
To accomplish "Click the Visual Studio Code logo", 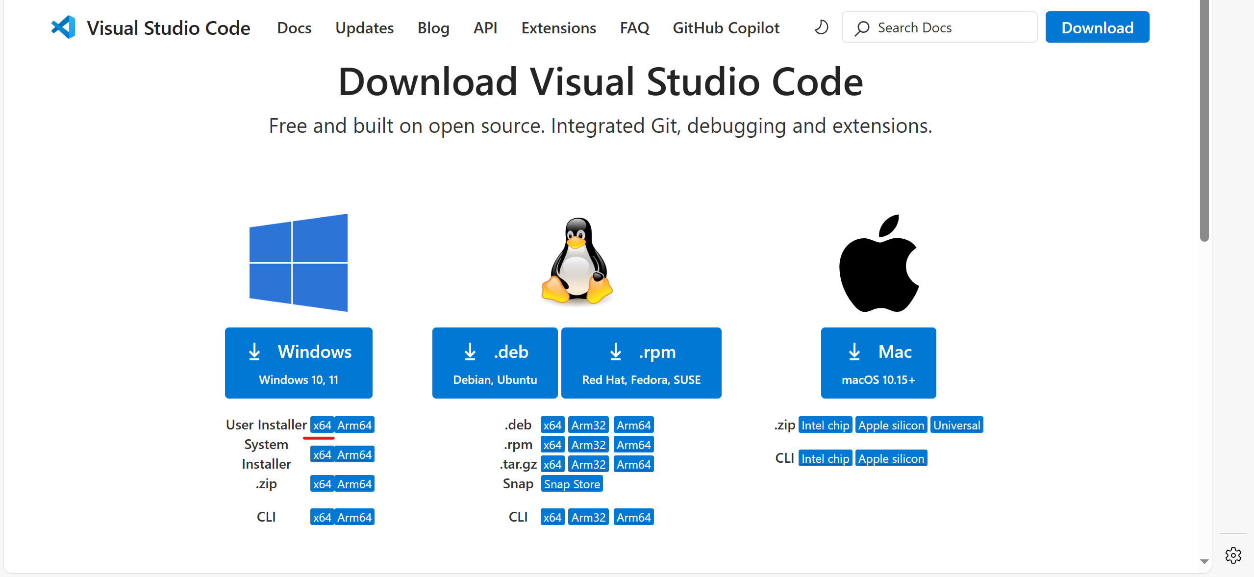I will pyautogui.click(x=63, y=27).
